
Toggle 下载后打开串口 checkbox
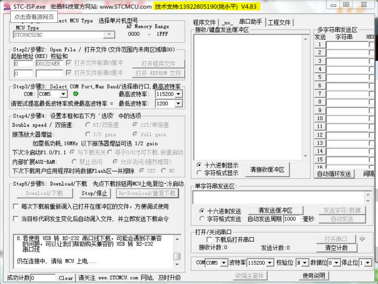click(210, 239)
